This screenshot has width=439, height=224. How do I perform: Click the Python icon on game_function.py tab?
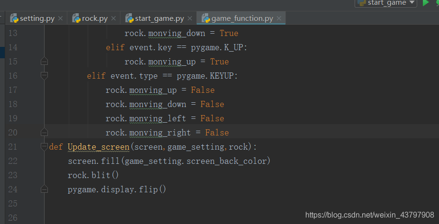[x=206, y=18]
